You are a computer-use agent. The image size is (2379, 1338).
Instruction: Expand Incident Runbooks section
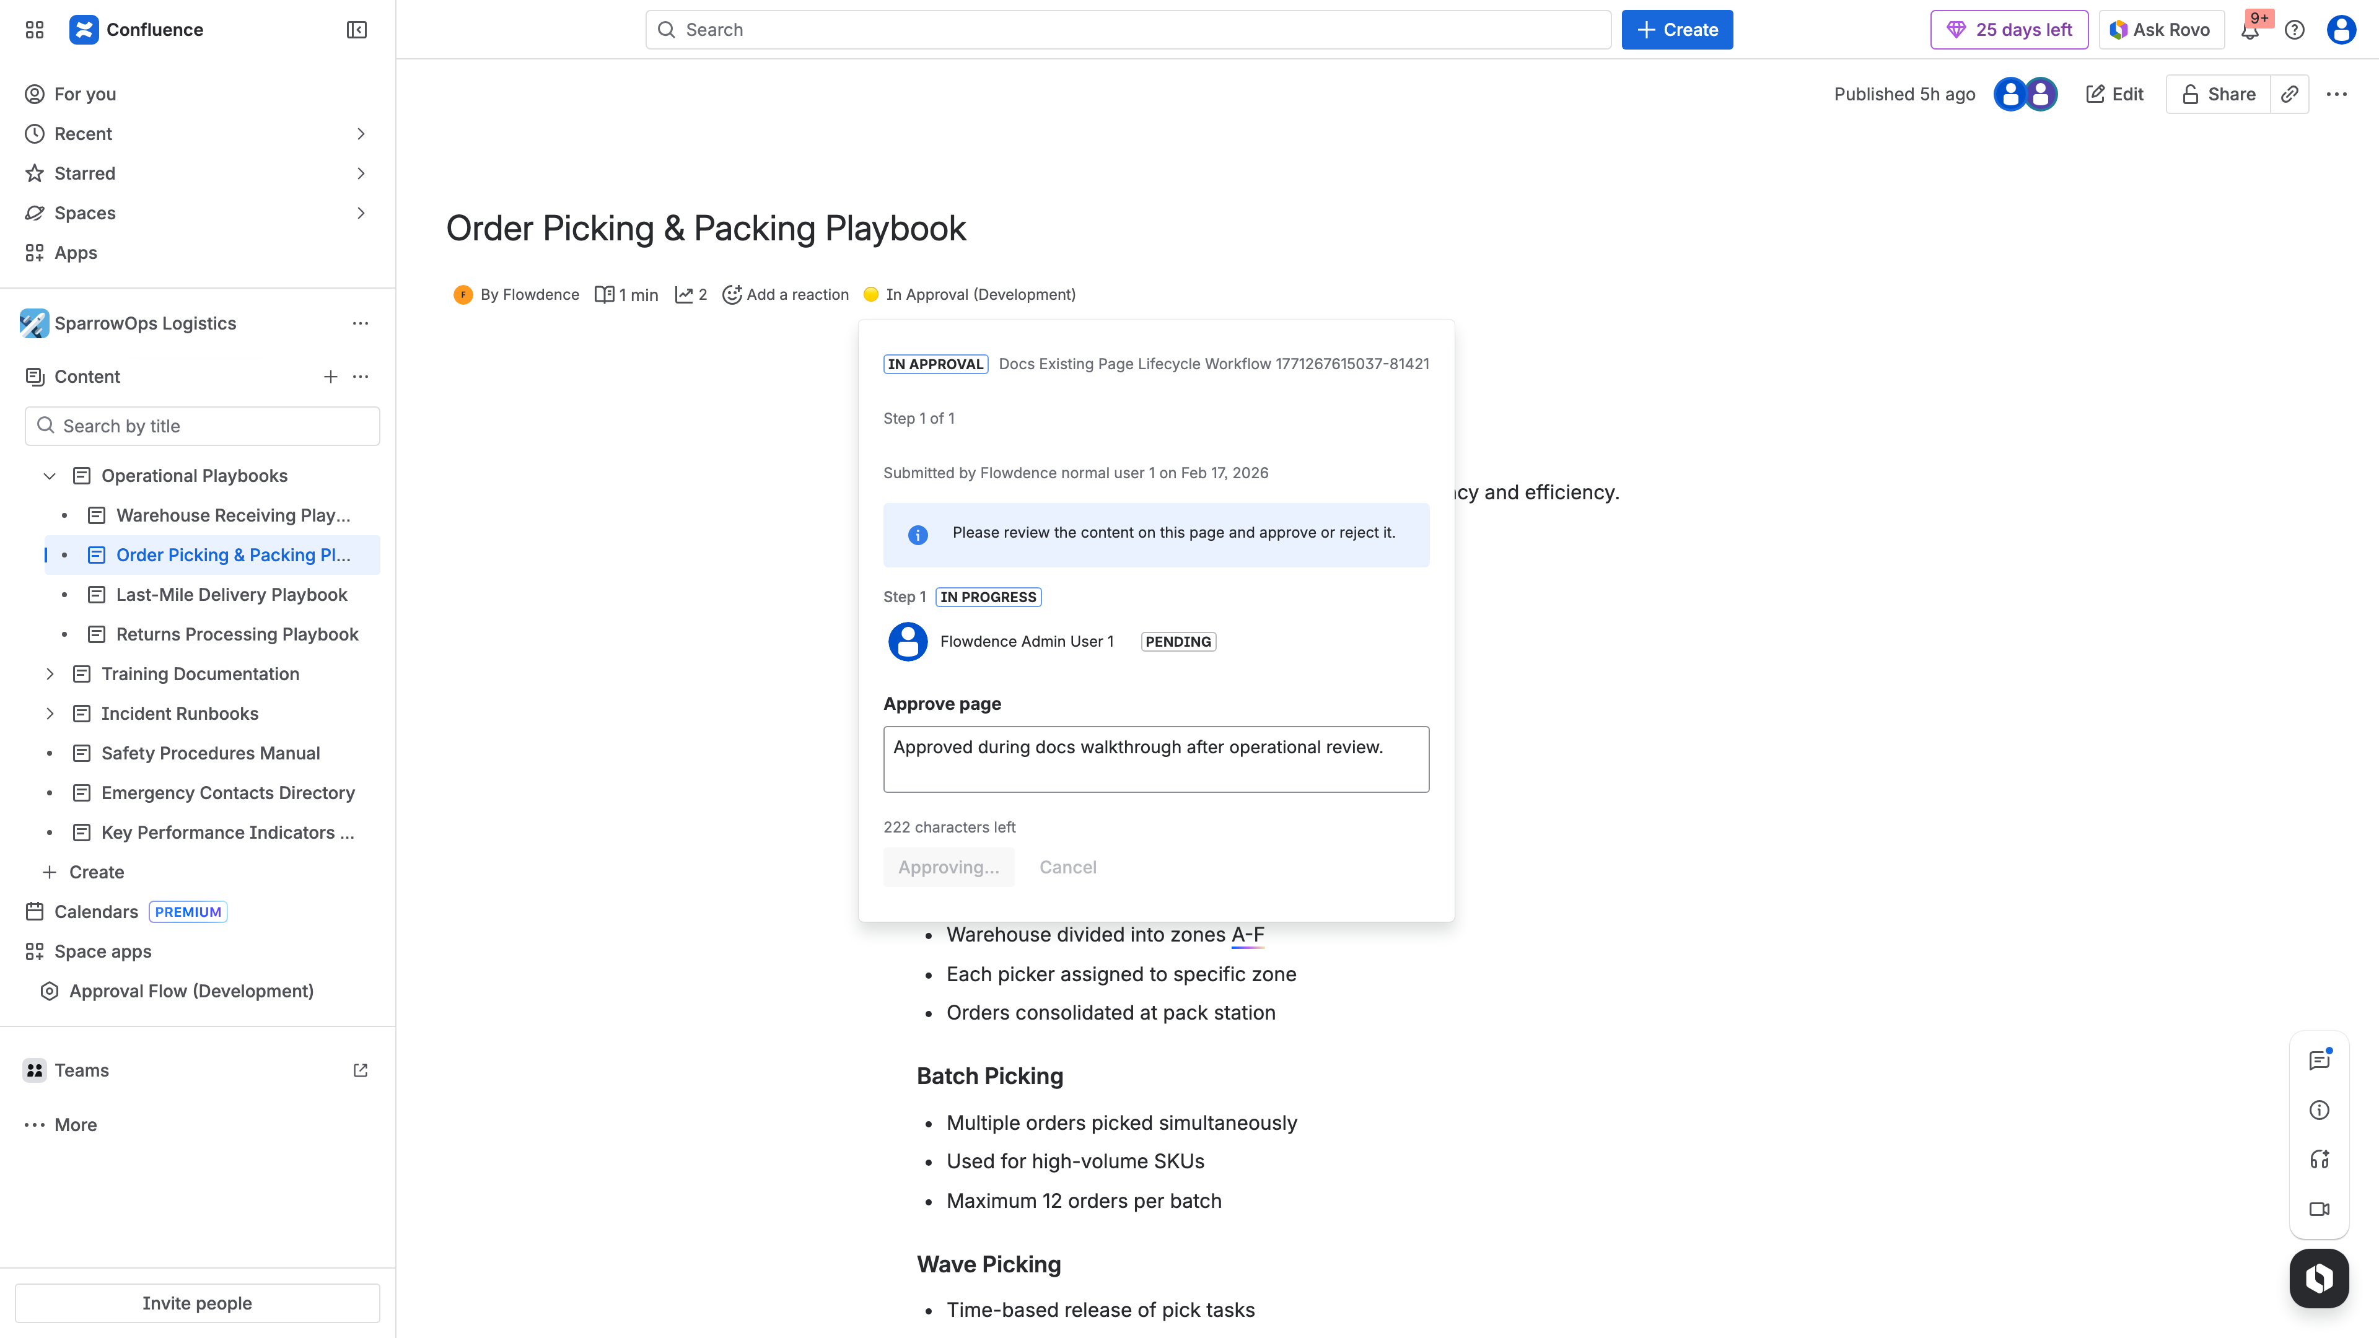tap(51, 713)
